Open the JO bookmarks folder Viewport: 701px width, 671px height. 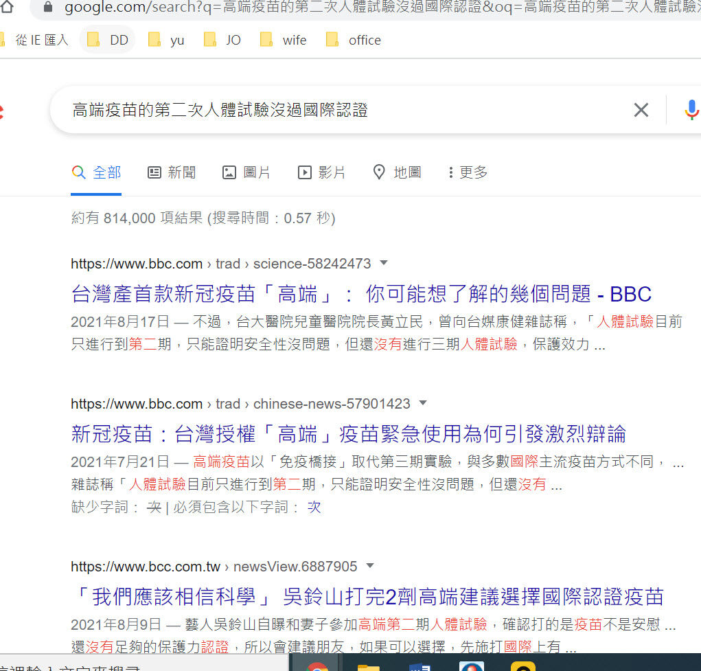coord(222,41)
